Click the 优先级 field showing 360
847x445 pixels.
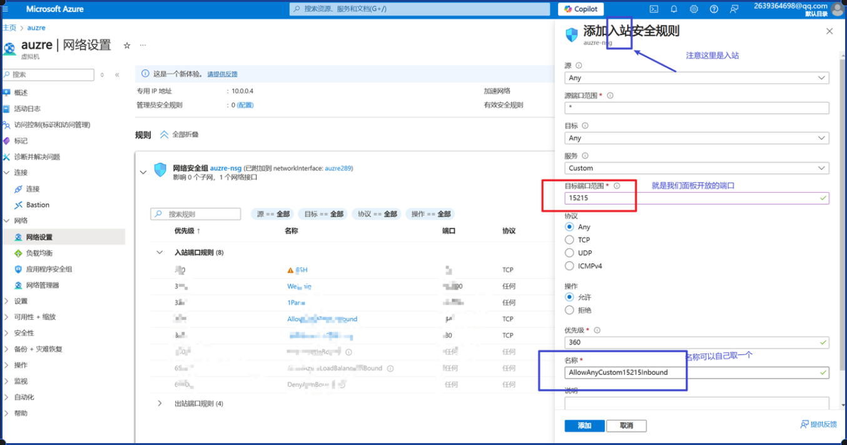(697, 342)
